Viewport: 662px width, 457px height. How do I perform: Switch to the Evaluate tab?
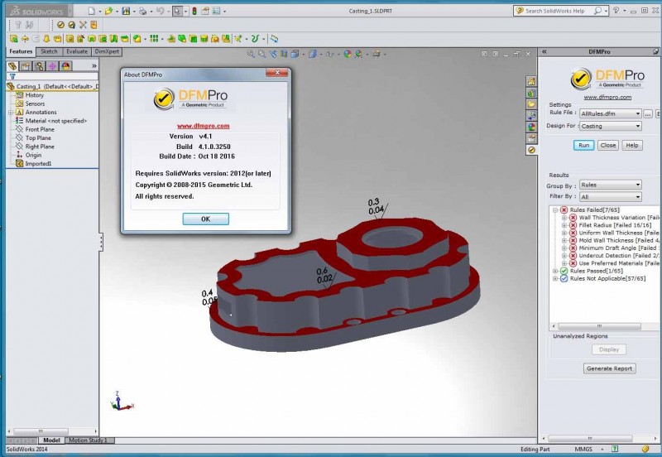point(77,51)
